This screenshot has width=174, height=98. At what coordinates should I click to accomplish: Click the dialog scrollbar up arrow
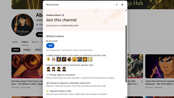point(126,10)
